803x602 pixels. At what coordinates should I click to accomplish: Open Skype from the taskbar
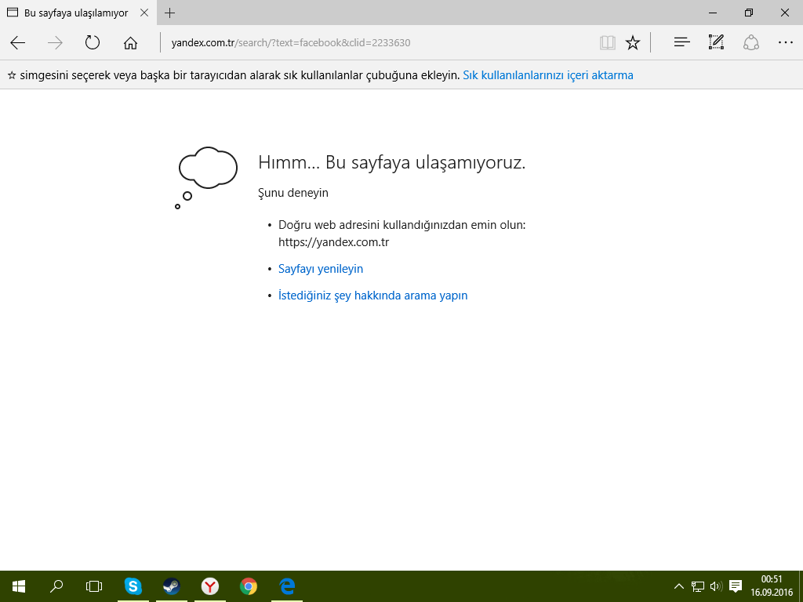[133, 586]
